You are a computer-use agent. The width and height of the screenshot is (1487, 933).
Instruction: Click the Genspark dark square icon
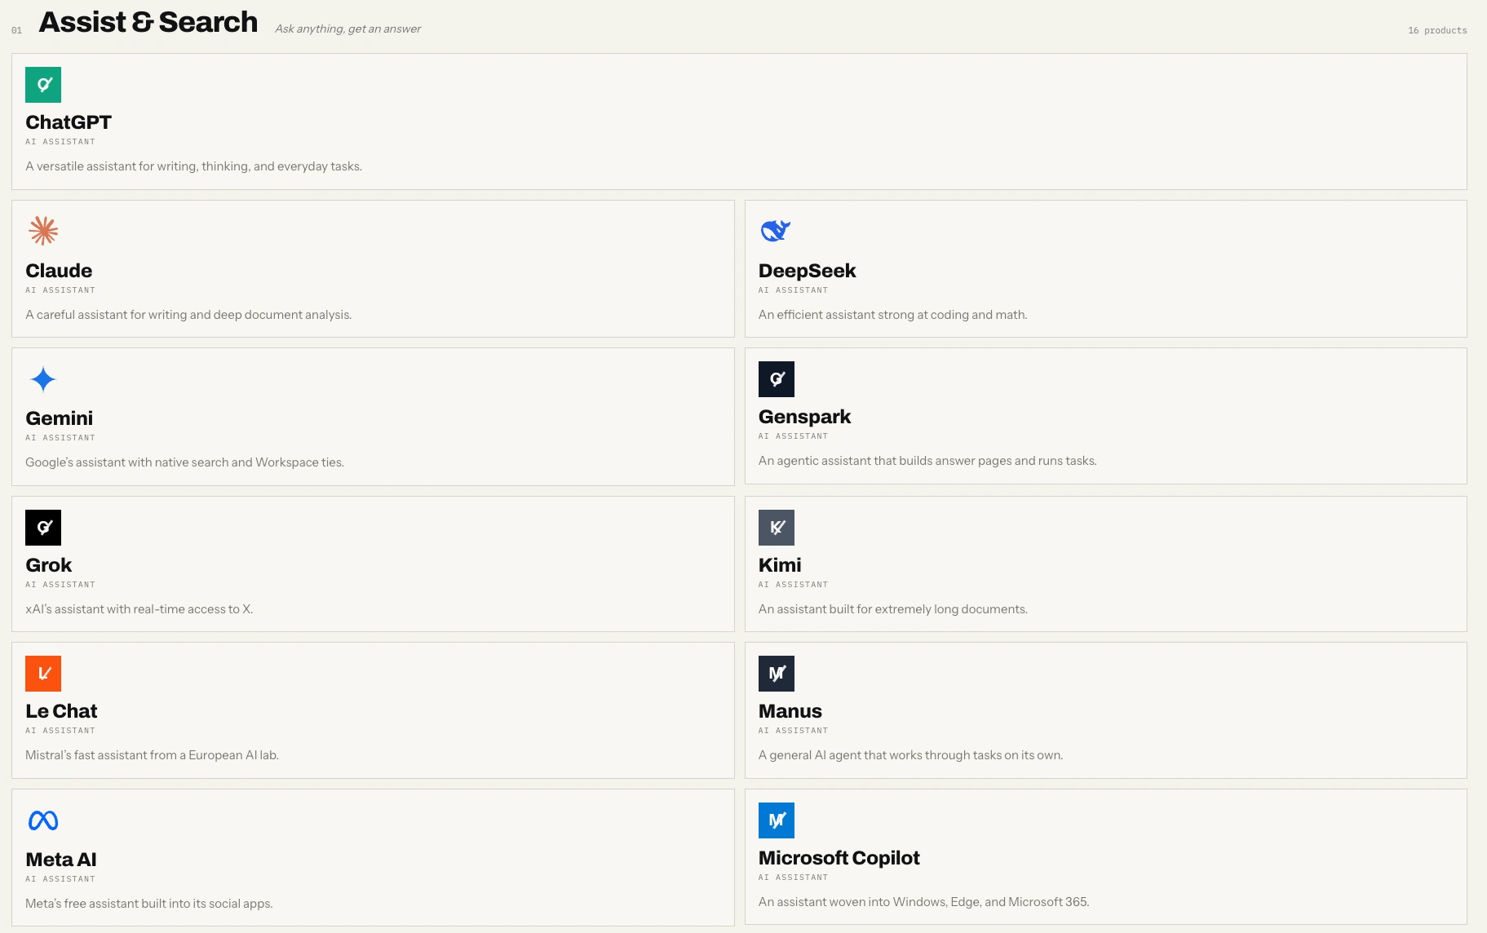[x=777, y=379]
